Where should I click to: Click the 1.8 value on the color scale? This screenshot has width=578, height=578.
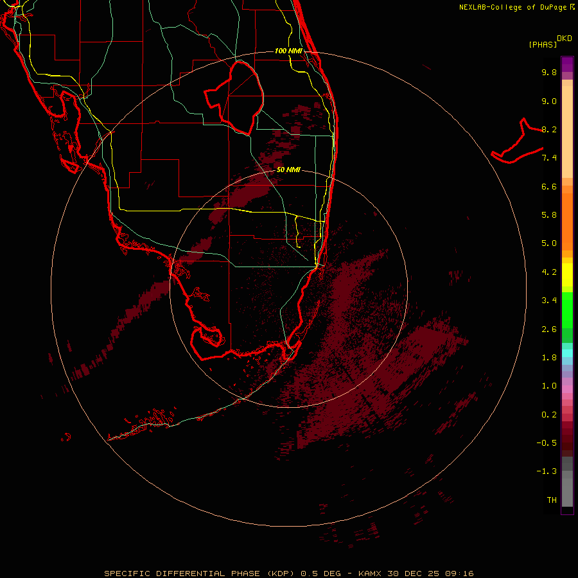click(549, 358)
